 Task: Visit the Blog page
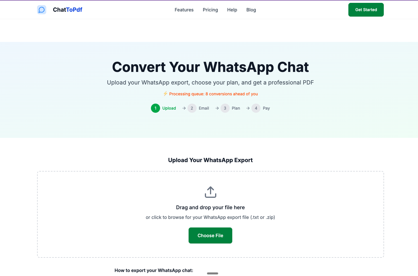251,10
